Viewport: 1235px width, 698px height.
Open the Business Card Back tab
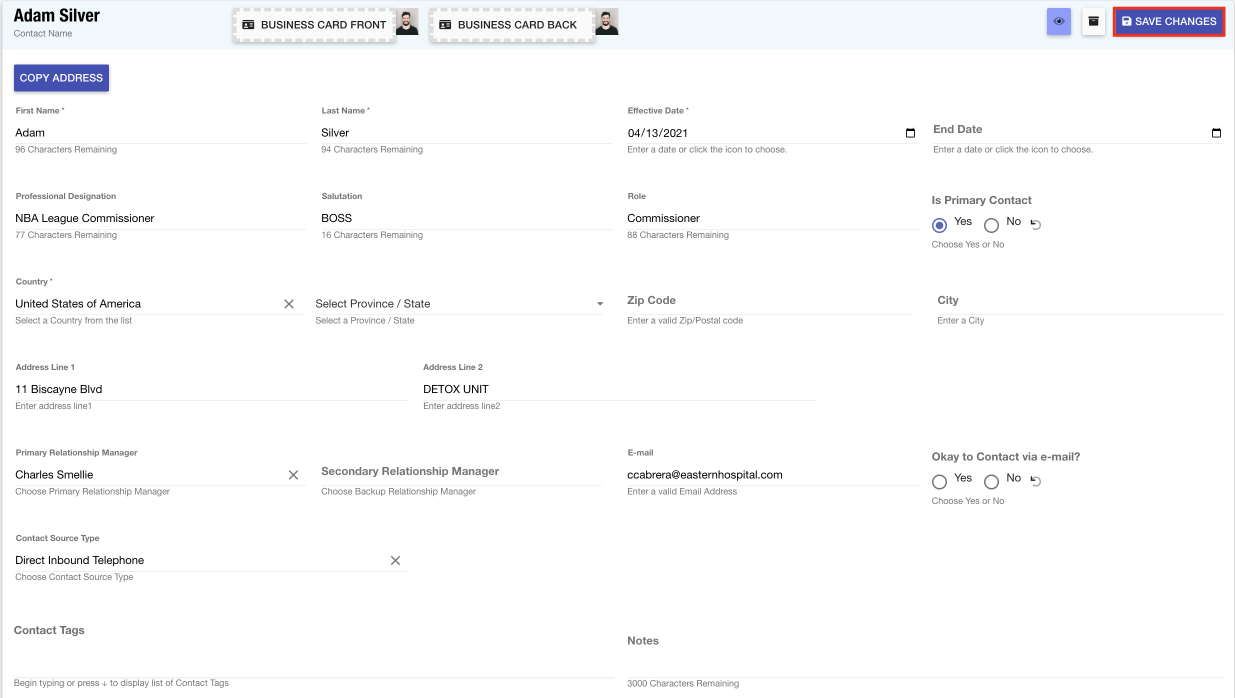click(511, 24)
